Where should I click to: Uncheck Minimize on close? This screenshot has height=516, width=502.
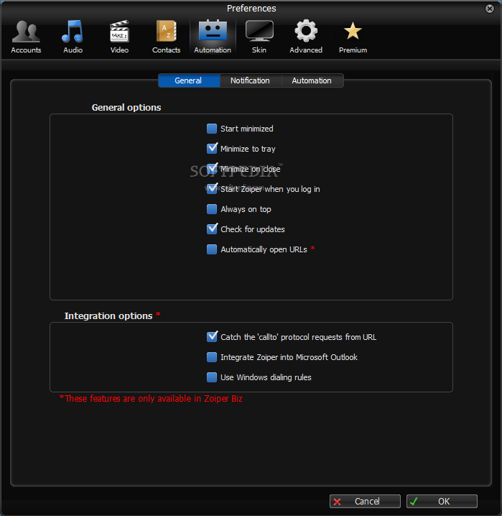pyautogui.click(x=212, y=169)
